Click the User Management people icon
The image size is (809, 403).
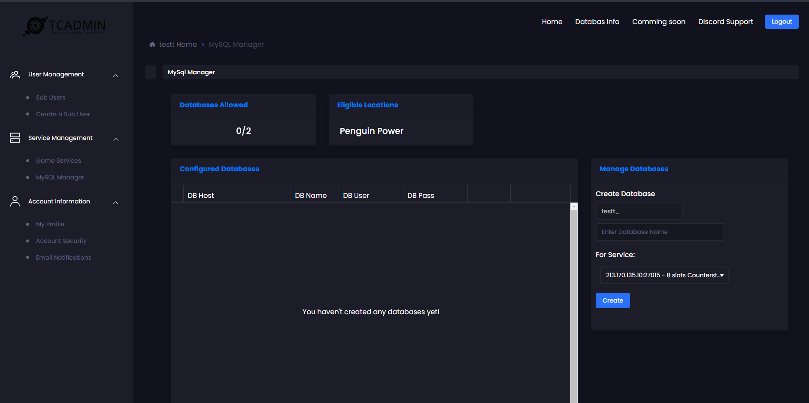(x=15, y=75)
